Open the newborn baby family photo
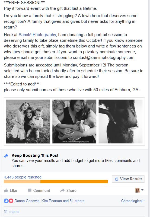The width and height of the screenshot is (150, 217). point(74,122)
